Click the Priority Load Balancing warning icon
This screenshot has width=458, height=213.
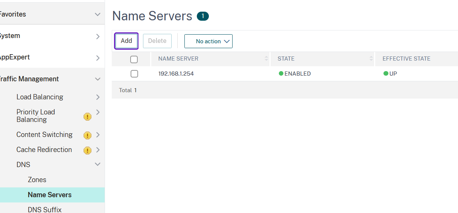click(87, 117)
